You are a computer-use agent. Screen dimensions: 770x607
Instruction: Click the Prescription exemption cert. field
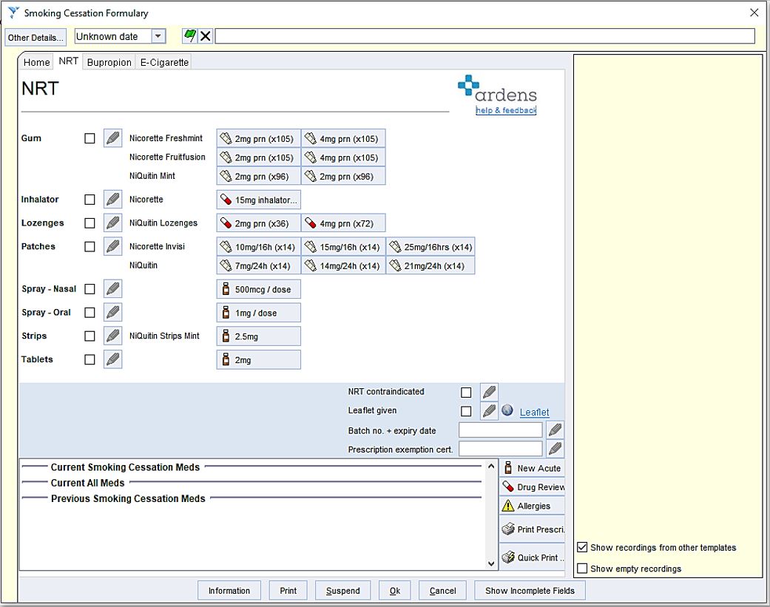click(x=501, y=449)
